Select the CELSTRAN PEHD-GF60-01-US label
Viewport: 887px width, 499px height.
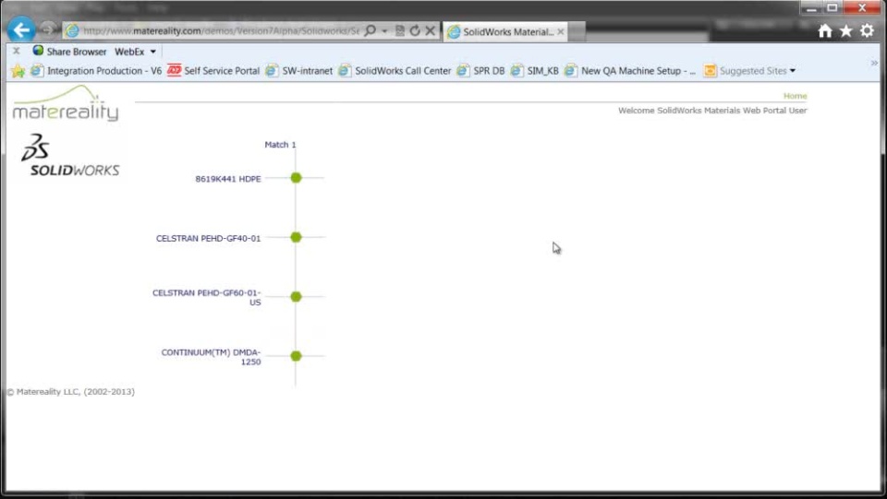click(x=206, y=298)
